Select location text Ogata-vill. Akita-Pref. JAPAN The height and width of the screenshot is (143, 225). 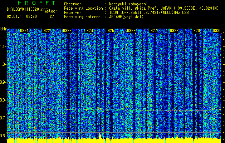click(x=140, y=8)
